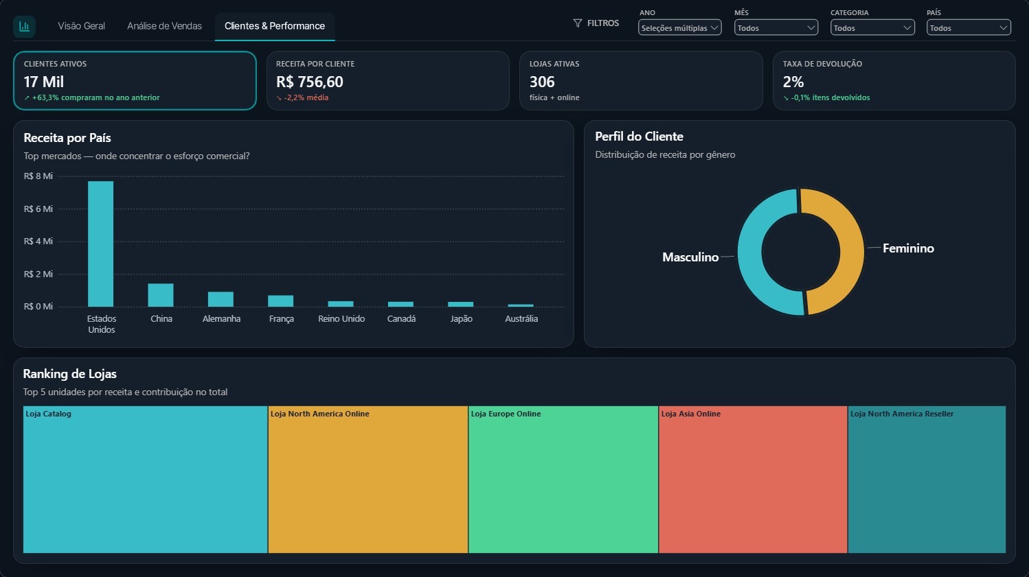This screenshot has width=1029, height=577.
Task: Select the Clientes & Performance tab
Action: click(x=275, y=26)
